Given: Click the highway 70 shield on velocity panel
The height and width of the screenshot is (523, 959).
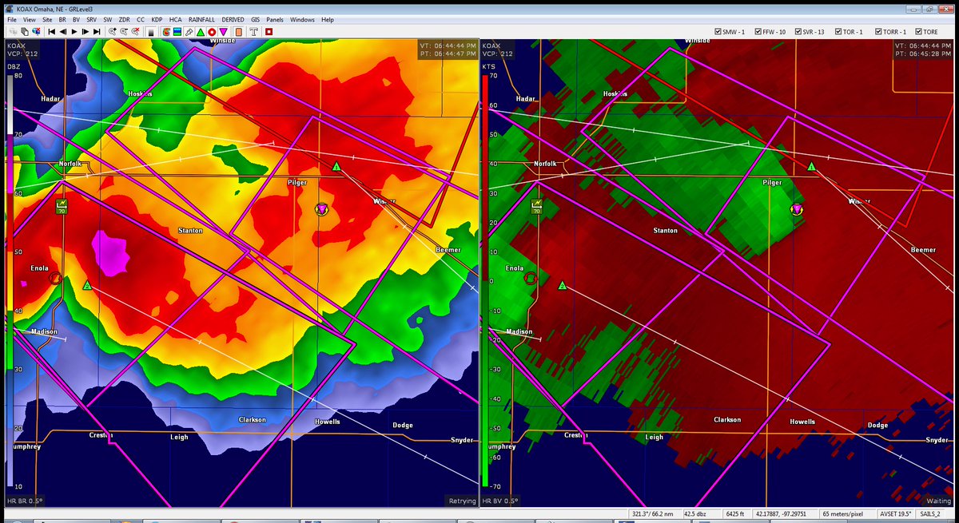Looking at the screenshot, I should 536,206.
